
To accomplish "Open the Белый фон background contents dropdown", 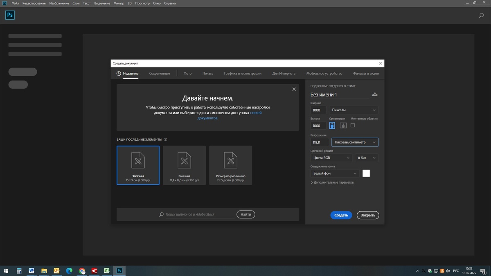I will (335, 173).
